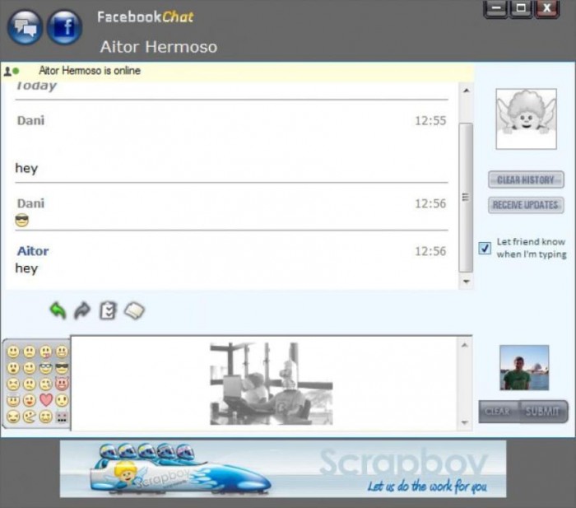This screenshot has width=576, height=508.
Task: Toggle Let friend know when I'm typing
Action: [485, 248]
